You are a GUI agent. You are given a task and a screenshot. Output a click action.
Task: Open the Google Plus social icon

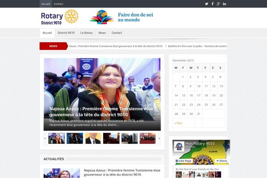tap(218, 4)
